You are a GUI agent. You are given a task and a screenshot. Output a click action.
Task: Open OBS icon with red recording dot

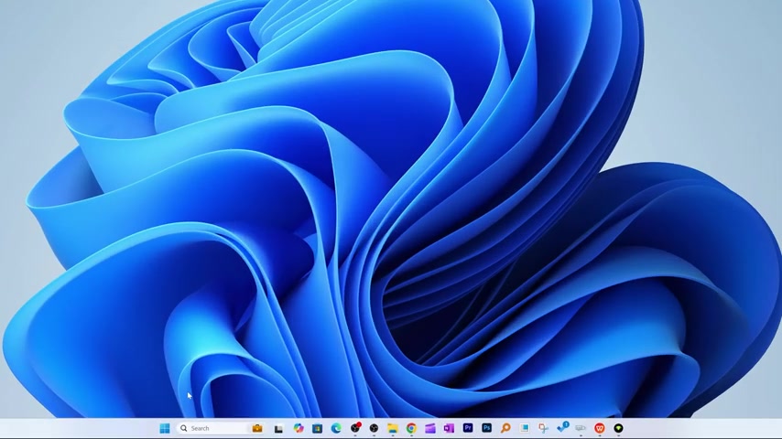coord(355,428)
